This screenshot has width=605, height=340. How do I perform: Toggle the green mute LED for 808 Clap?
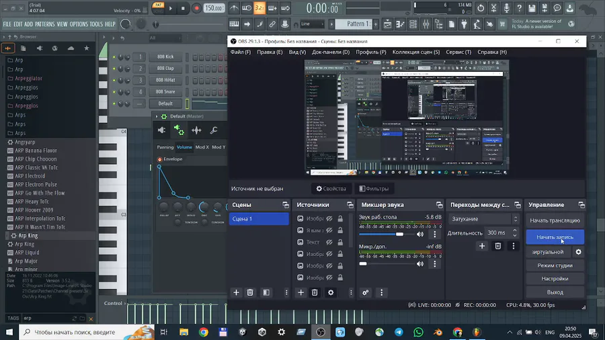click(114, 69)
